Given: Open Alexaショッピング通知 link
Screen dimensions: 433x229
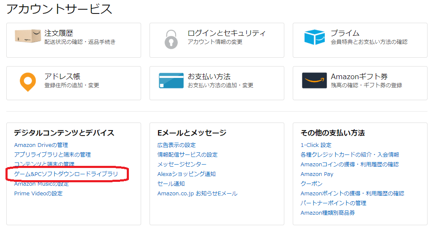Looking at the screenshot, I should coord(187,174).
